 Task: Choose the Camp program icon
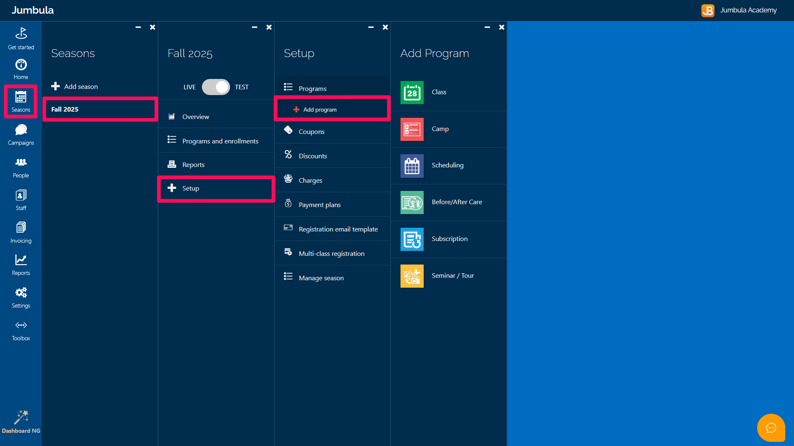click(x=412, y=129)
